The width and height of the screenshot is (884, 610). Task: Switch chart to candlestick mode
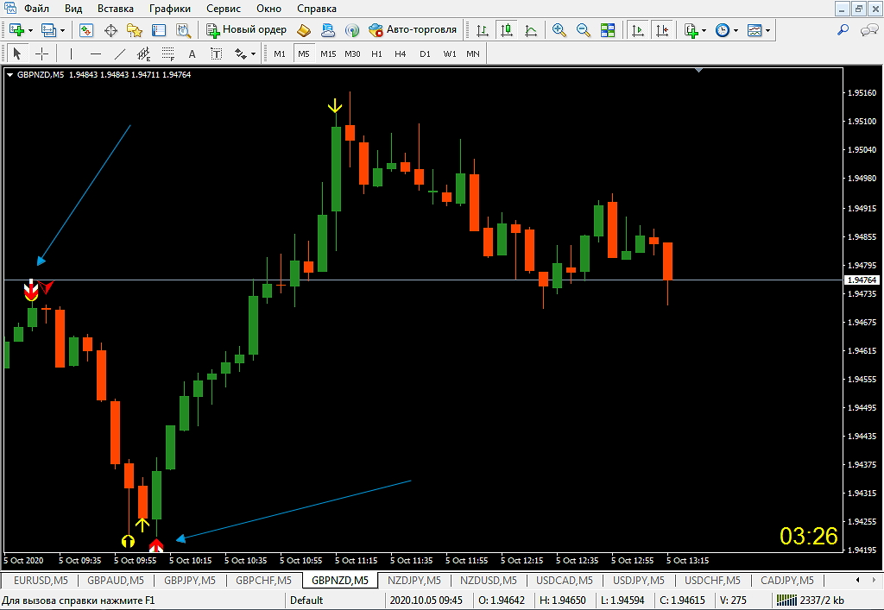(x=507, y=30)
